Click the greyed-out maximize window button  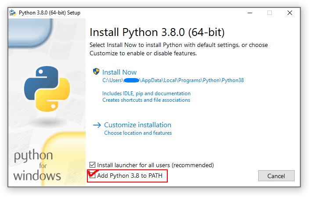point(270,13)
